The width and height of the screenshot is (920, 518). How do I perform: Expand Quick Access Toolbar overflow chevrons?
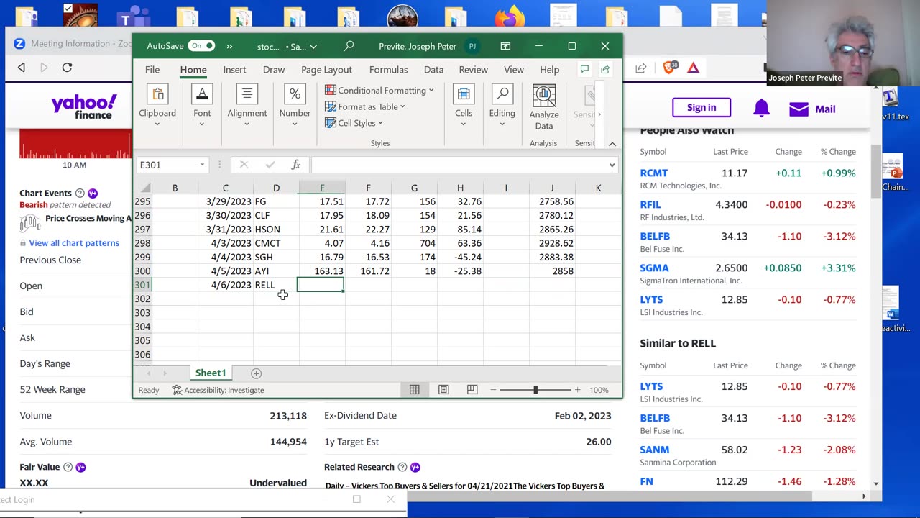pyautogui.click(x=229, y=46)
